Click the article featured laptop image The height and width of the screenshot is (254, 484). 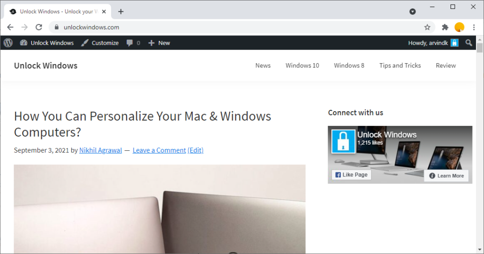(x=160, y=209)
